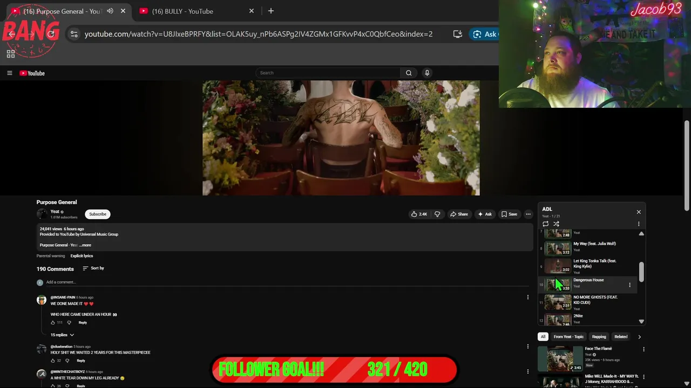Viewport: 691px width, 388px height.
Task: Like the Purpose General video
Action: tap(419, 214)
